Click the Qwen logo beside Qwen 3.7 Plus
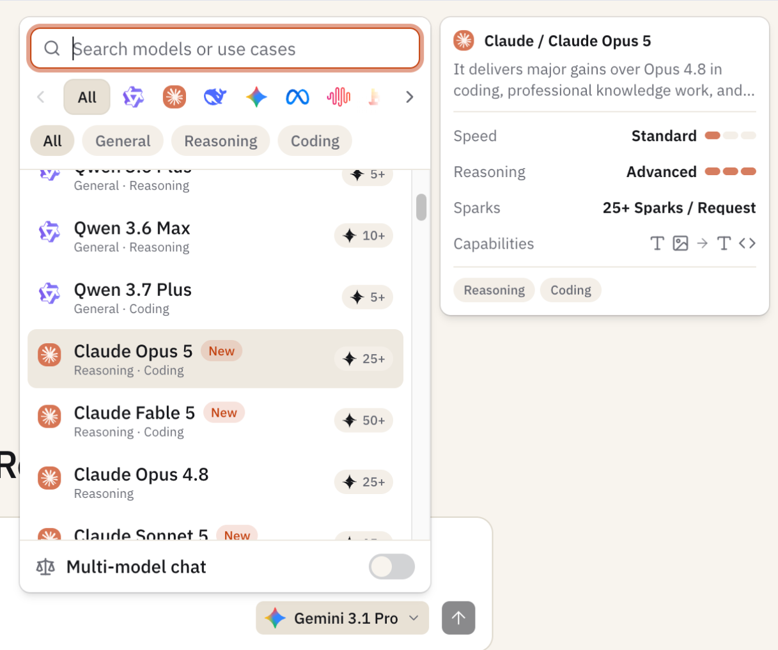778x650 pixels. point(49,293)
